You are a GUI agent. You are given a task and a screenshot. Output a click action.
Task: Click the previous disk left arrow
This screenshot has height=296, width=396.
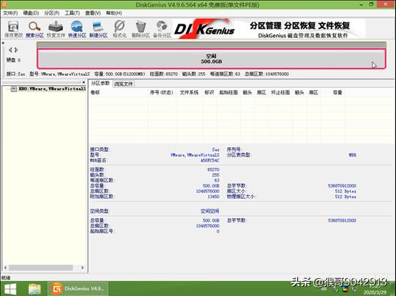(x=10, y=50)
